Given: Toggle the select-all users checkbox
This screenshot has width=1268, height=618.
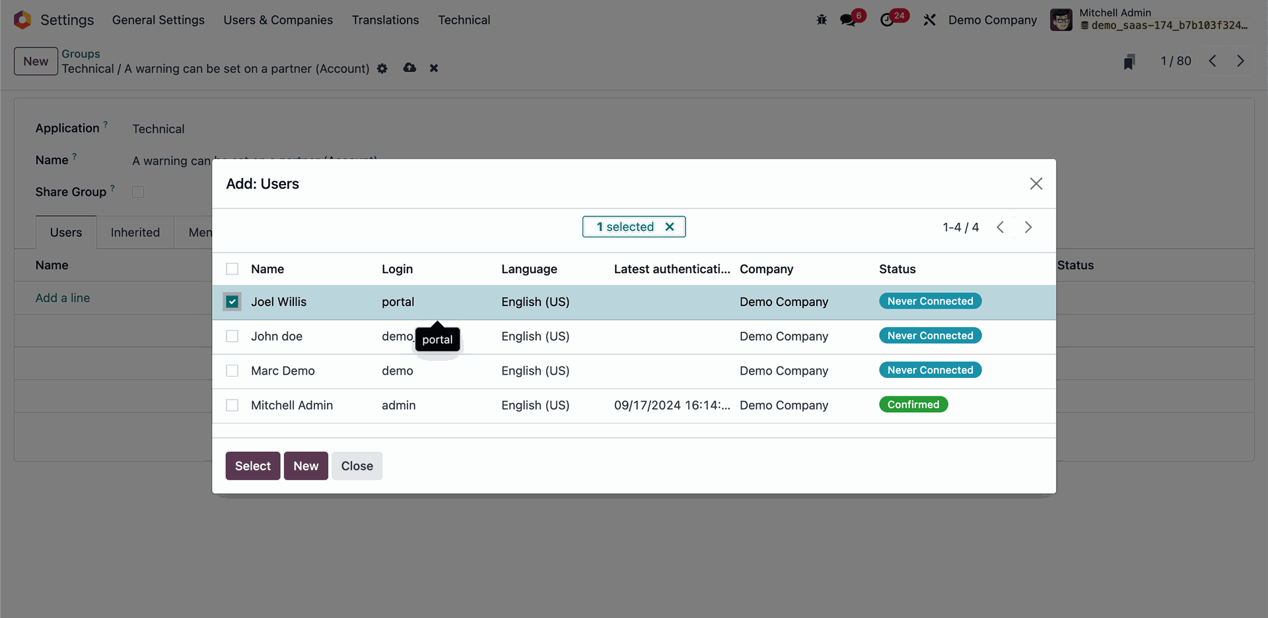Looking at the screenshot, I should [232, 269].
